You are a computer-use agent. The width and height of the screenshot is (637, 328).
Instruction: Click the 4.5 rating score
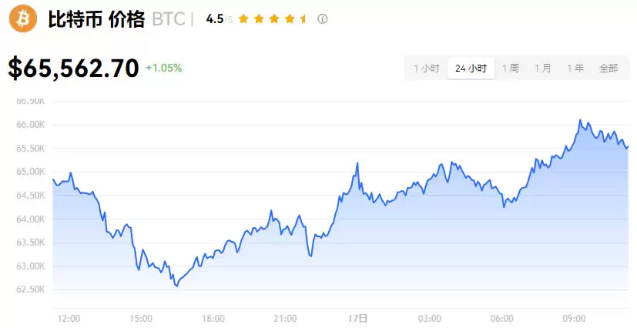[214, 19]
